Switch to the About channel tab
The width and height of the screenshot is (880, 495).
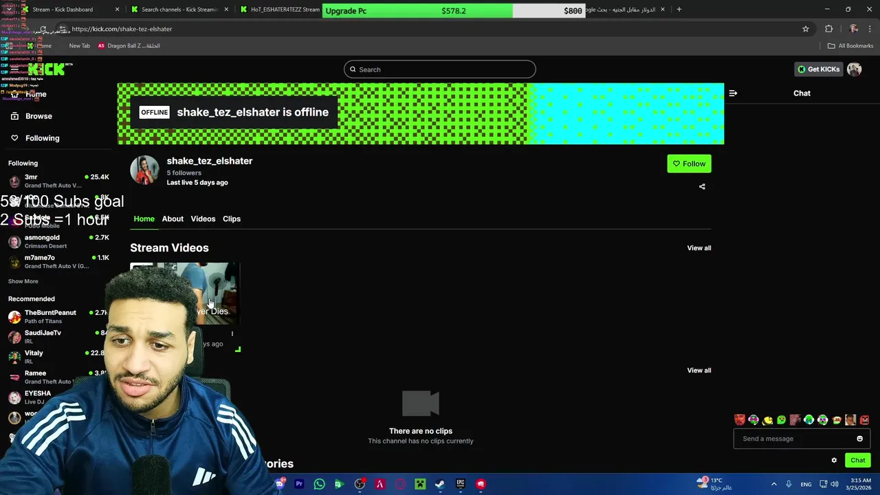click(173, 219)
